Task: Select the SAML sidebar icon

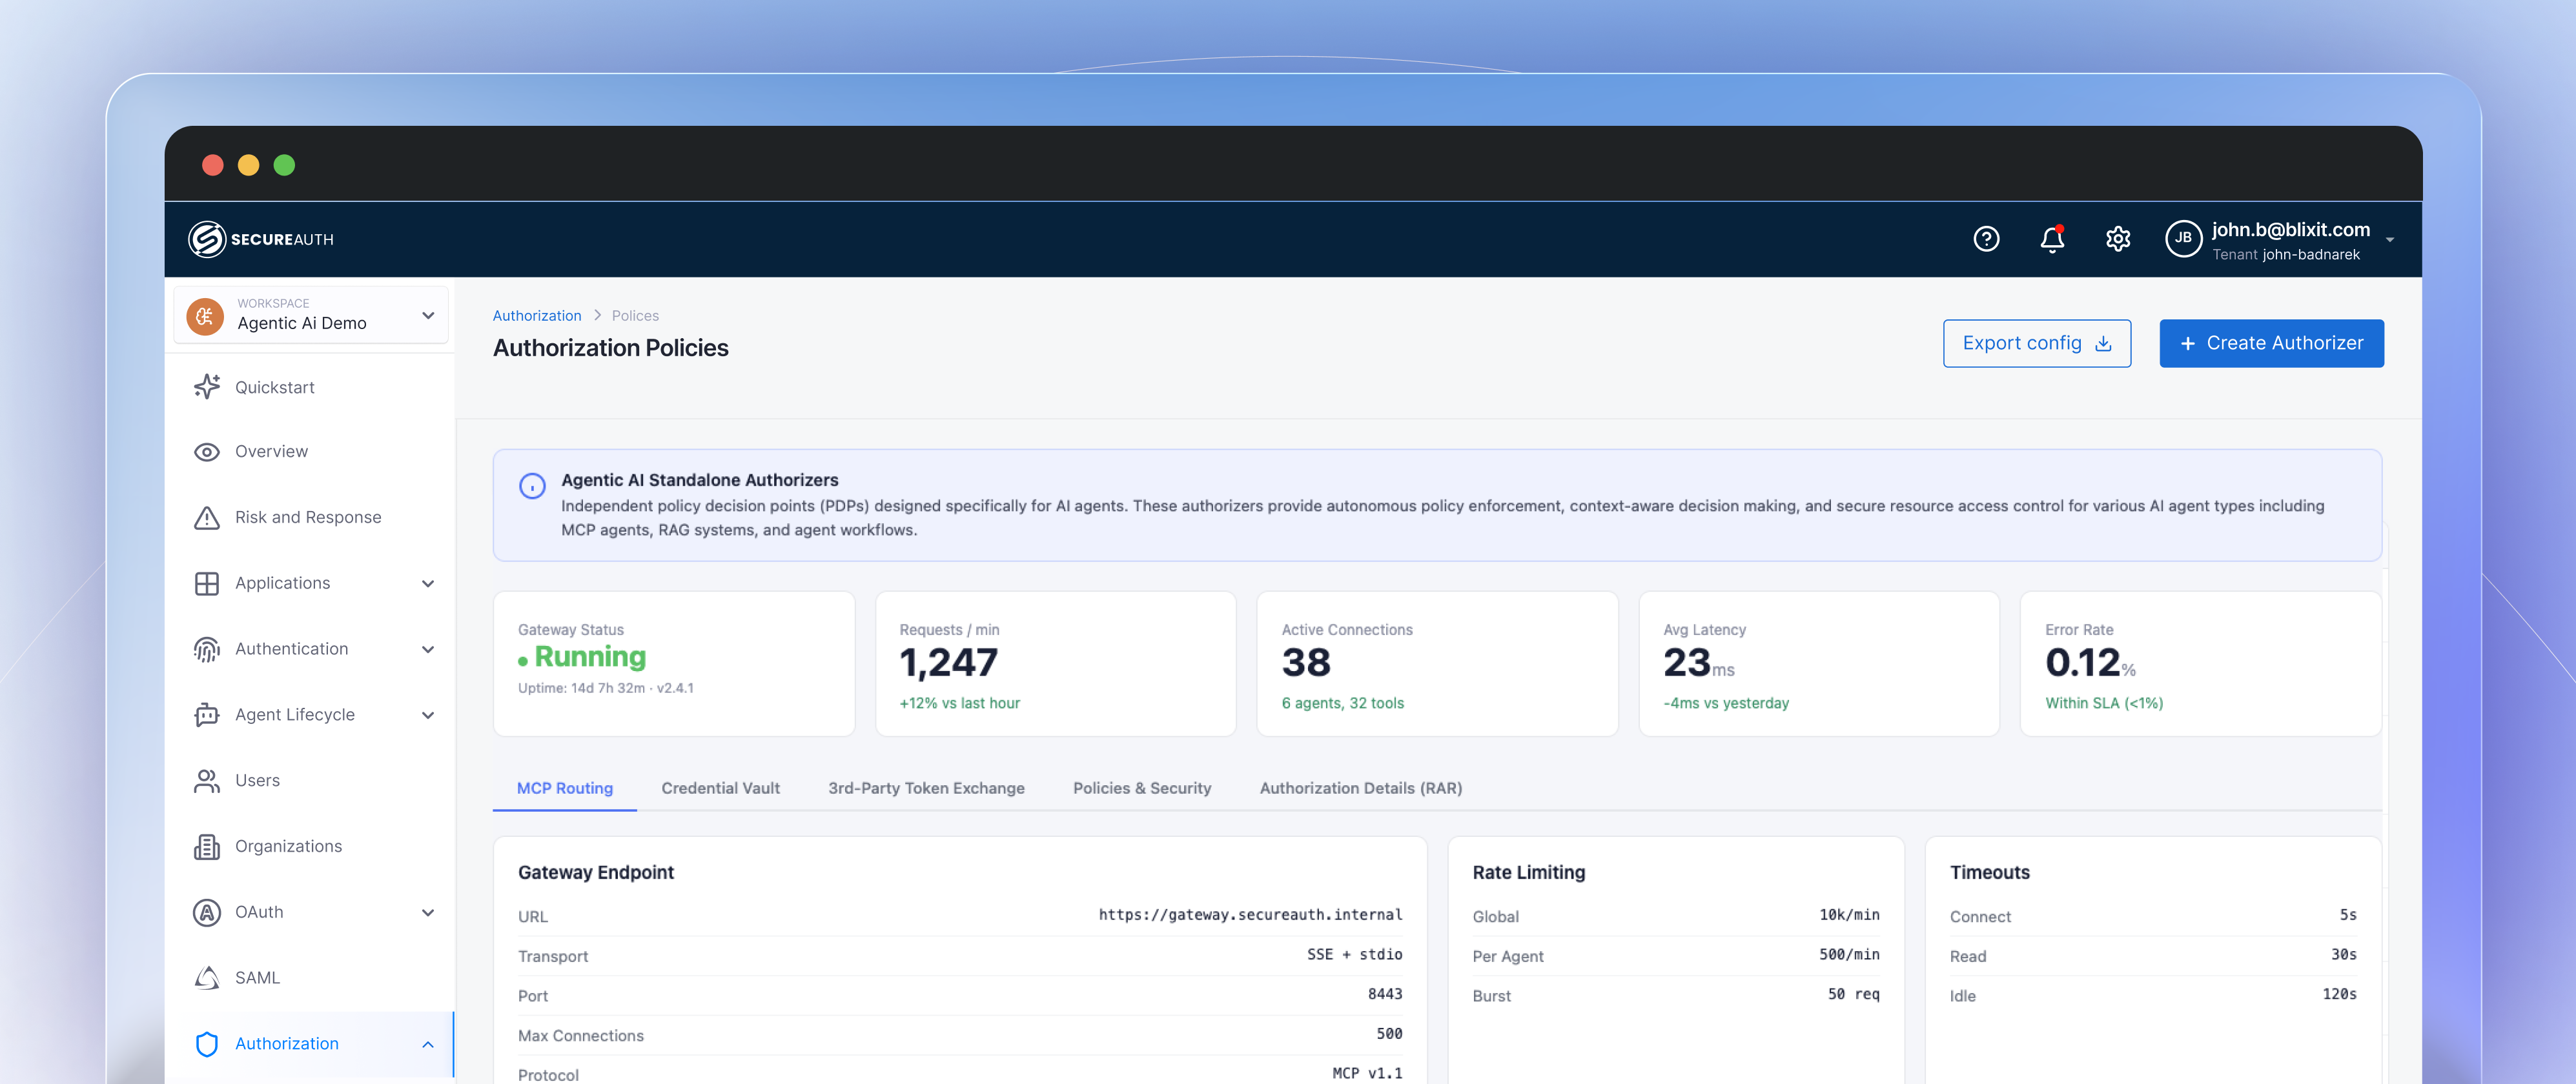Action: (206, 977)
